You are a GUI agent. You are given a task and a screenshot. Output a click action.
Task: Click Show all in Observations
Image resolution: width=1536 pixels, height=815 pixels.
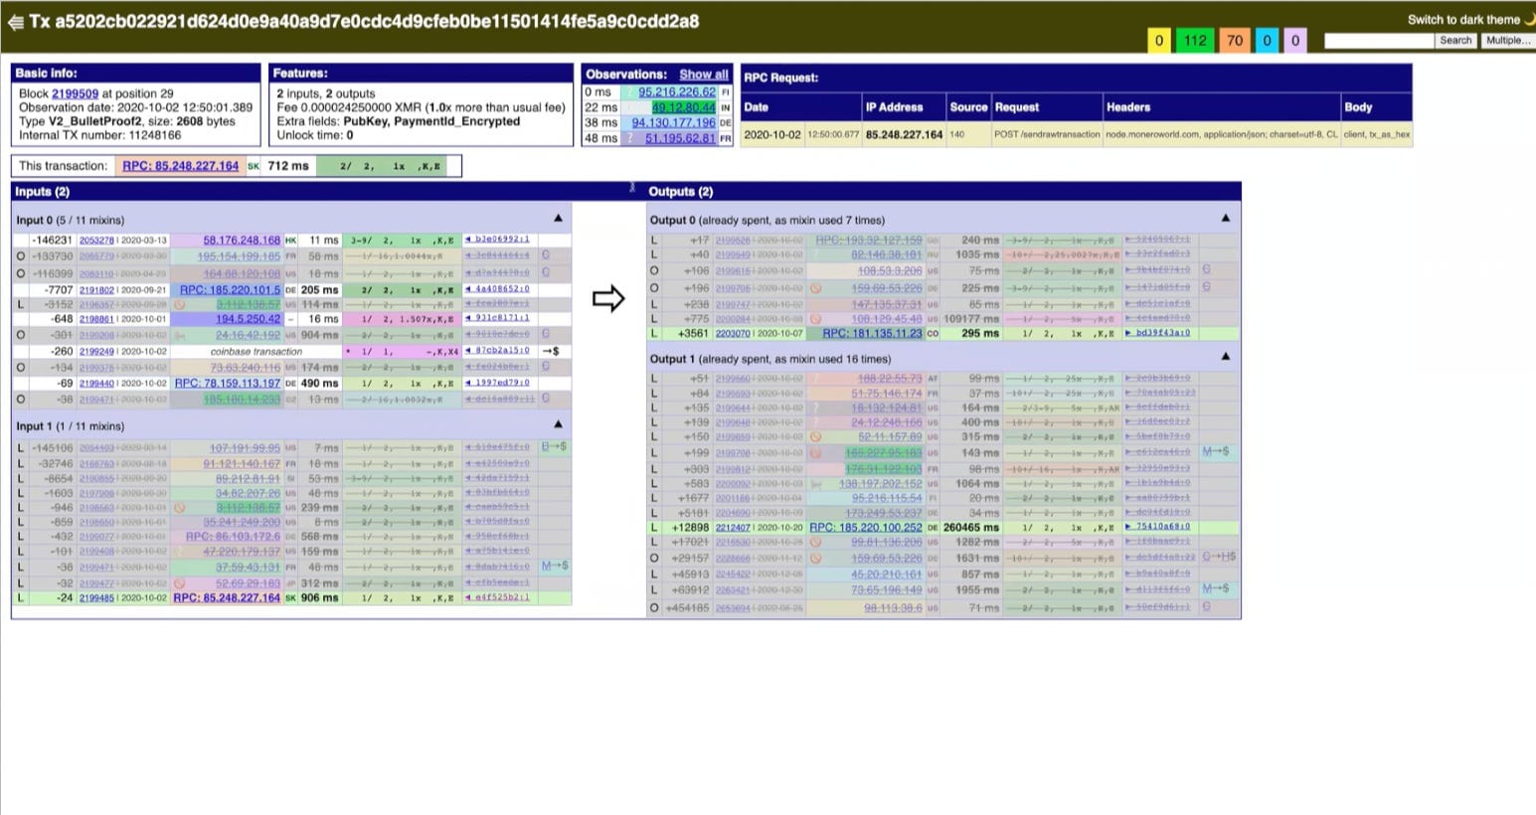pyautogui.click(x=704, y=75)
